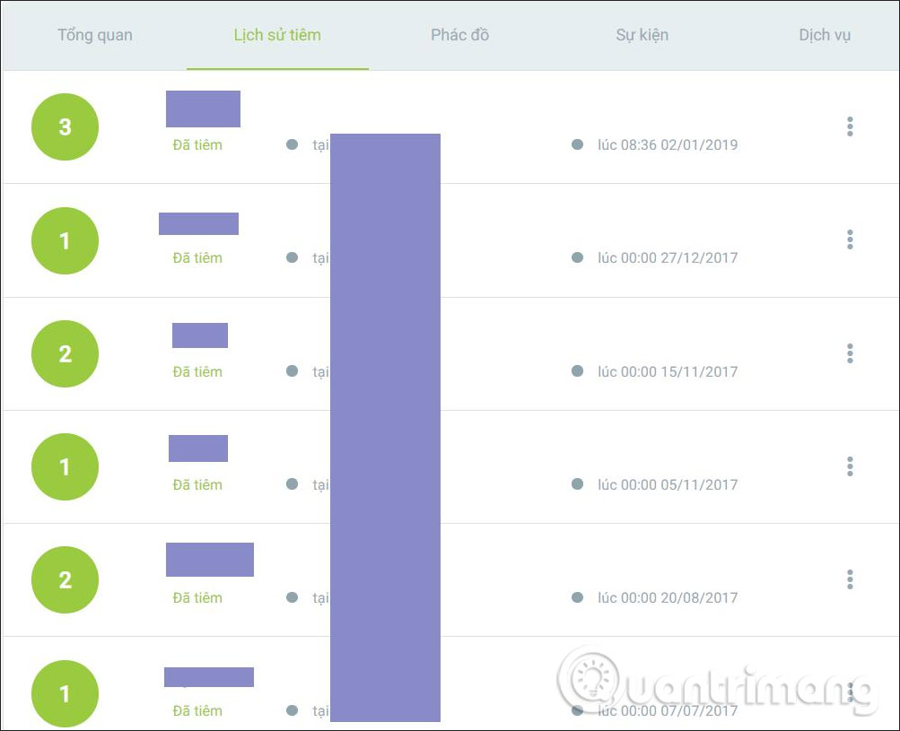Screen dimensions: 900x731
Task: Click dose number 2 circle, 20/08/2017 row
Action: click(x=65, y=579)
